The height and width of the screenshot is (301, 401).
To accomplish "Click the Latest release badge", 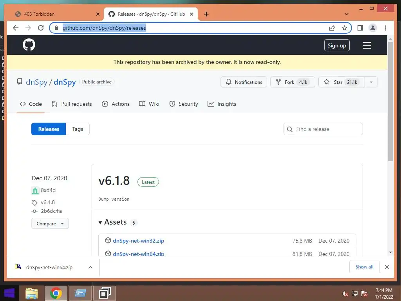I will 148,182.
